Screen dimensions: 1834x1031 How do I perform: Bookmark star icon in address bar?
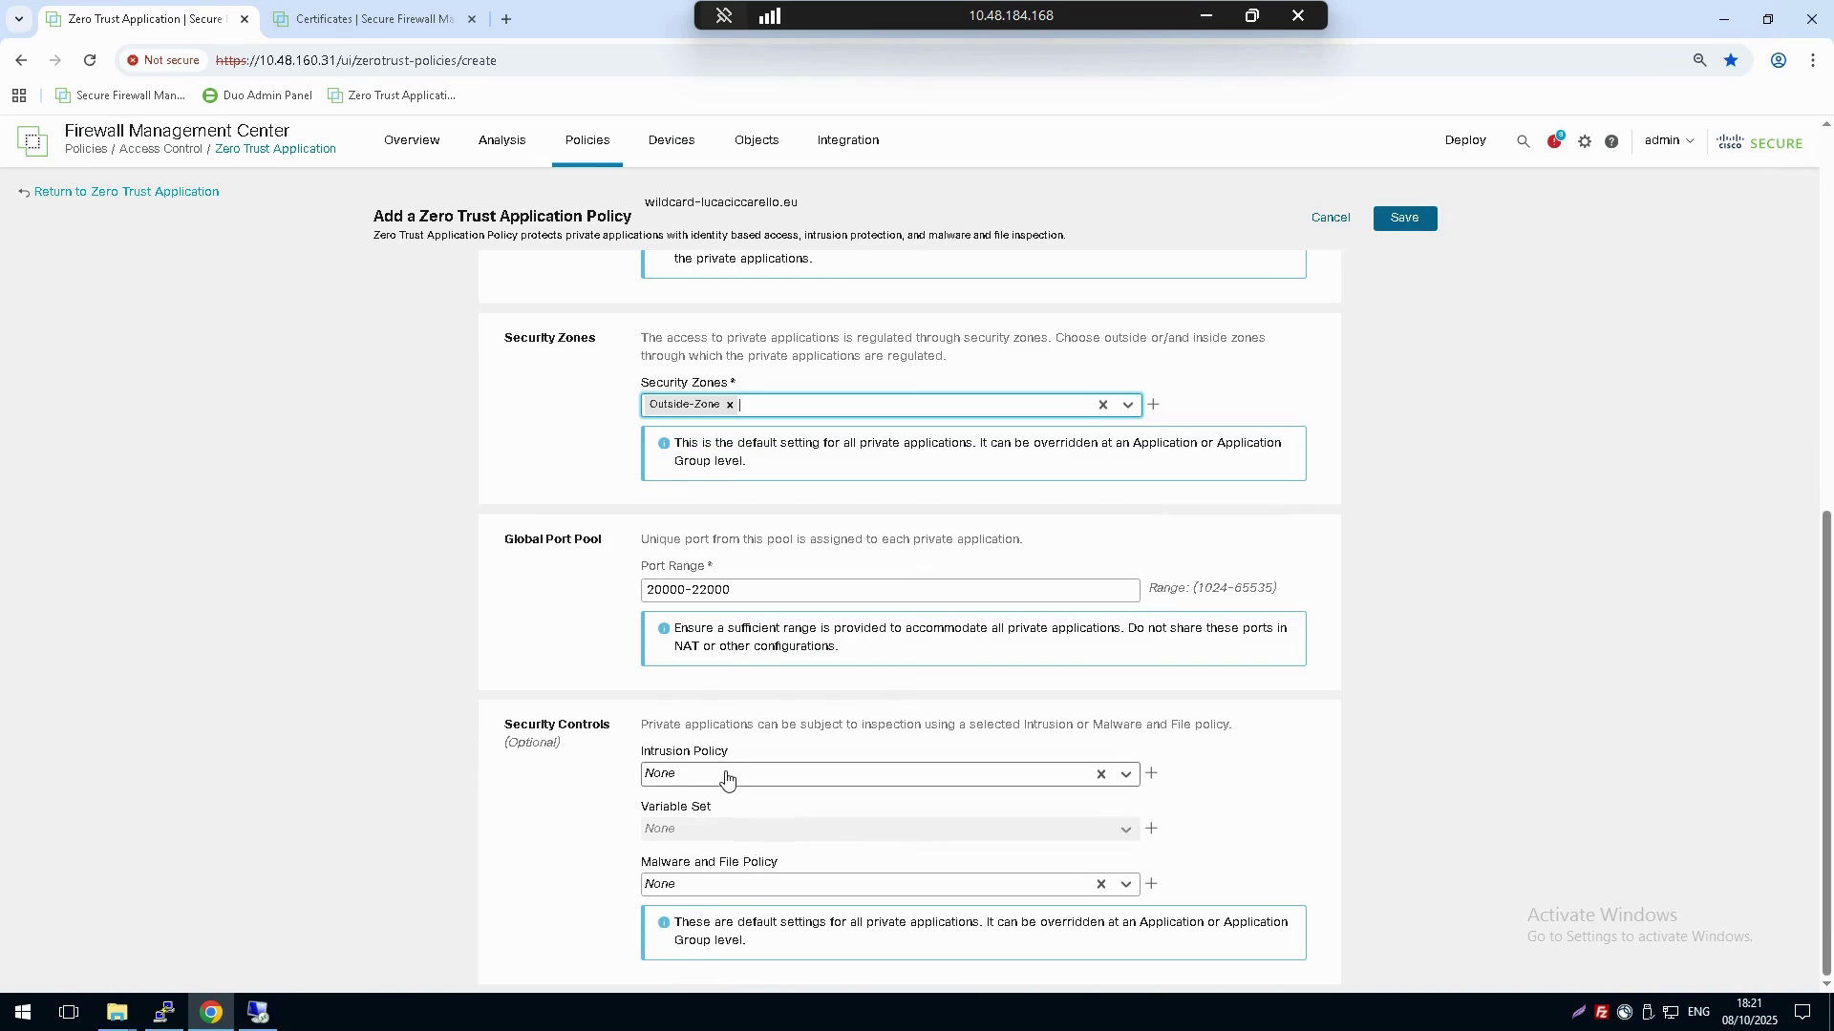coord(1731,60)
